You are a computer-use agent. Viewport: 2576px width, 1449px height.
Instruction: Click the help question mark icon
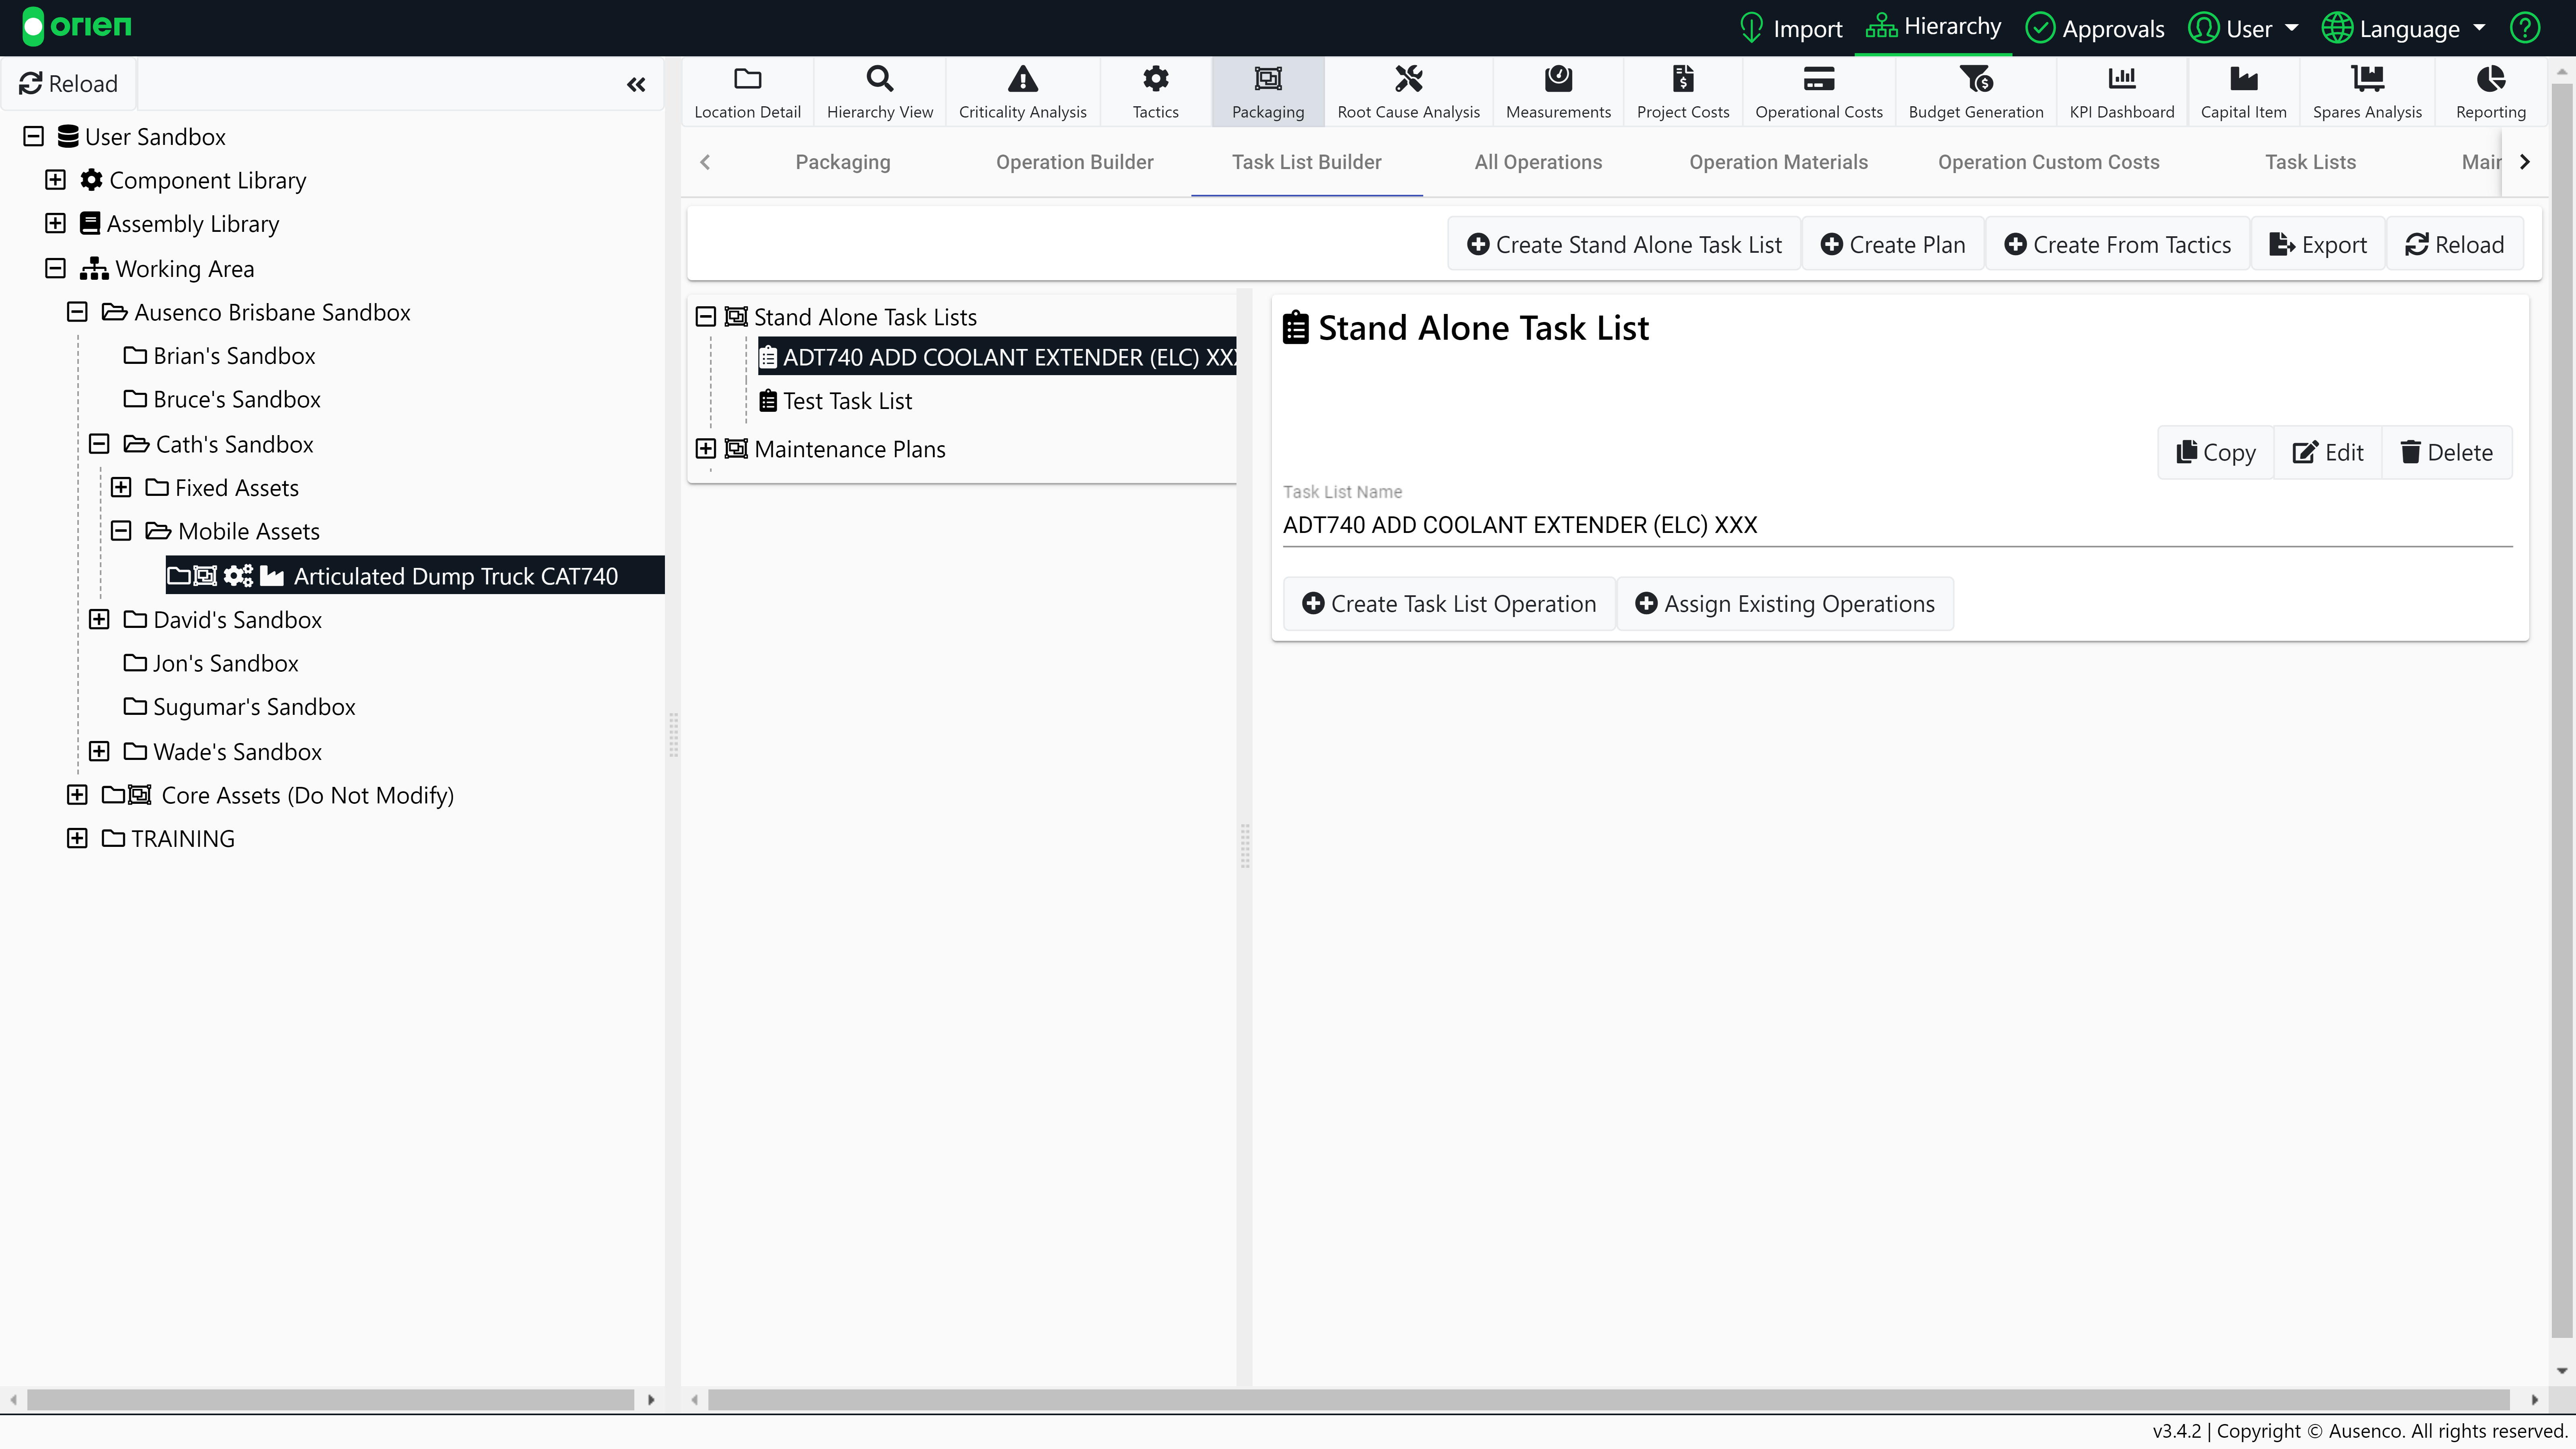pyautogui.click(x=2525, y=28)
